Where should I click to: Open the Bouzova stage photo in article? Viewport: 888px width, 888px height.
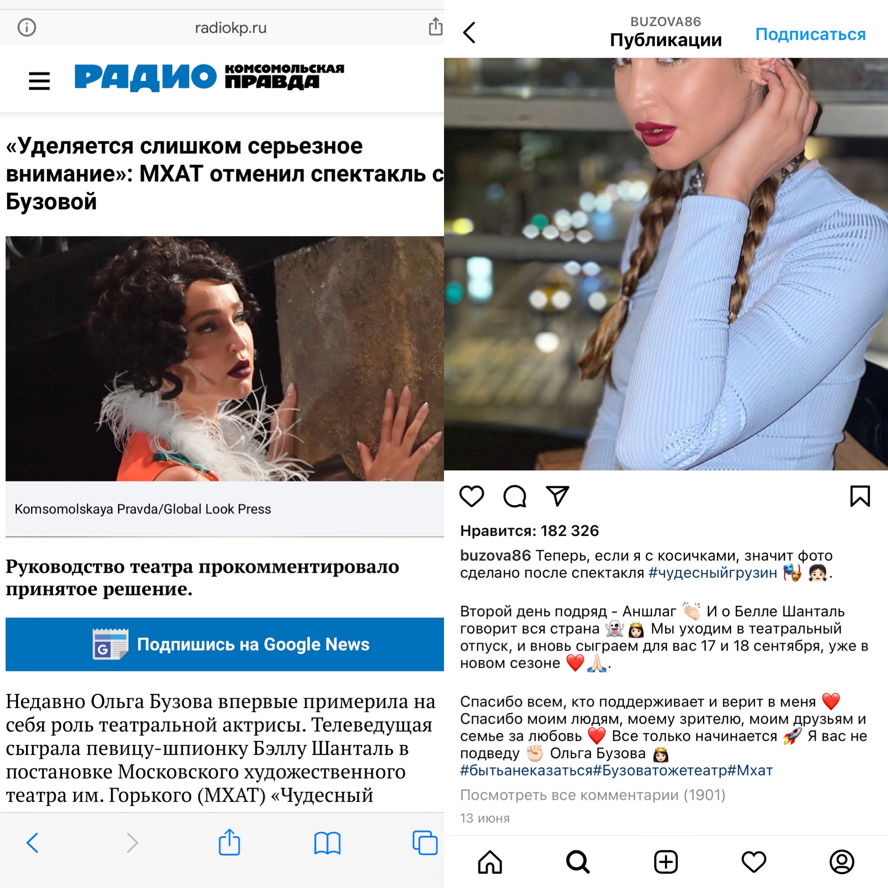tap(225, 359)
